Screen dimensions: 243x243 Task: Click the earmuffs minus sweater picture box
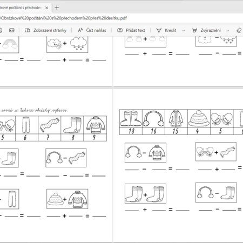[x=145, y=152]
